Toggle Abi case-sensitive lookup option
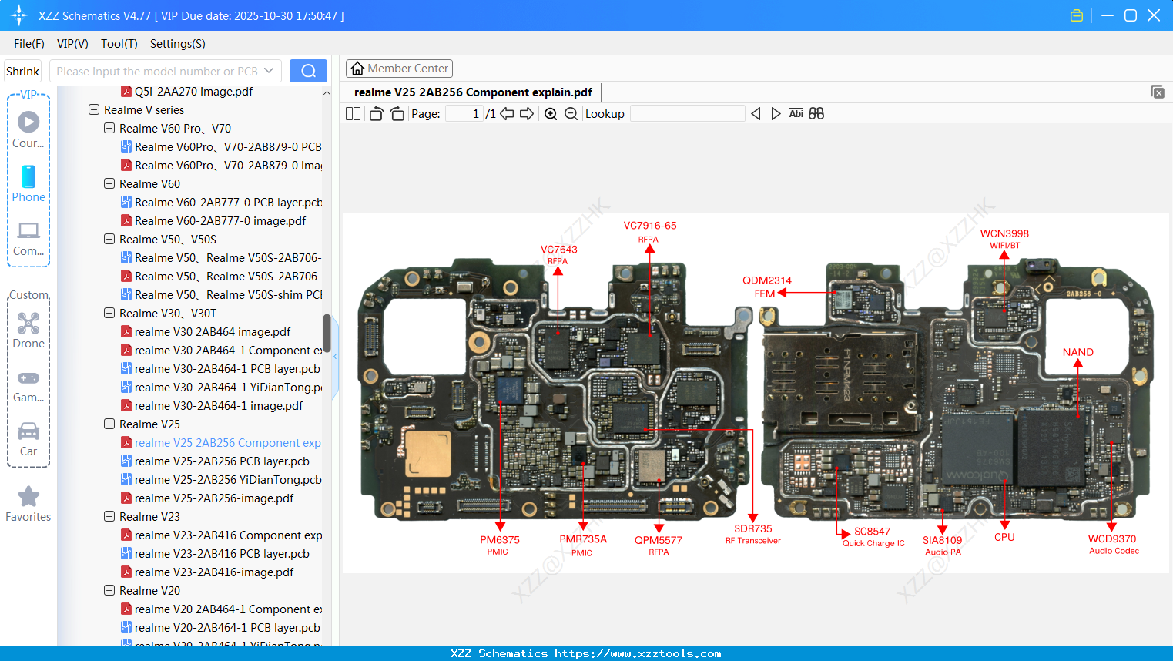 [796, 113]
